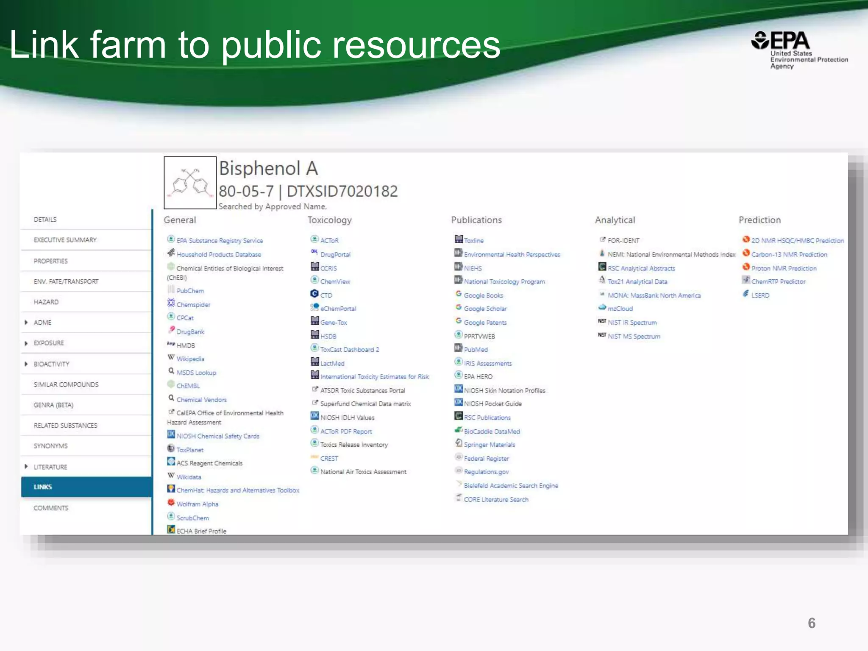Open the Related Substances tab
The image size is (868, 651).
(86, 426)
